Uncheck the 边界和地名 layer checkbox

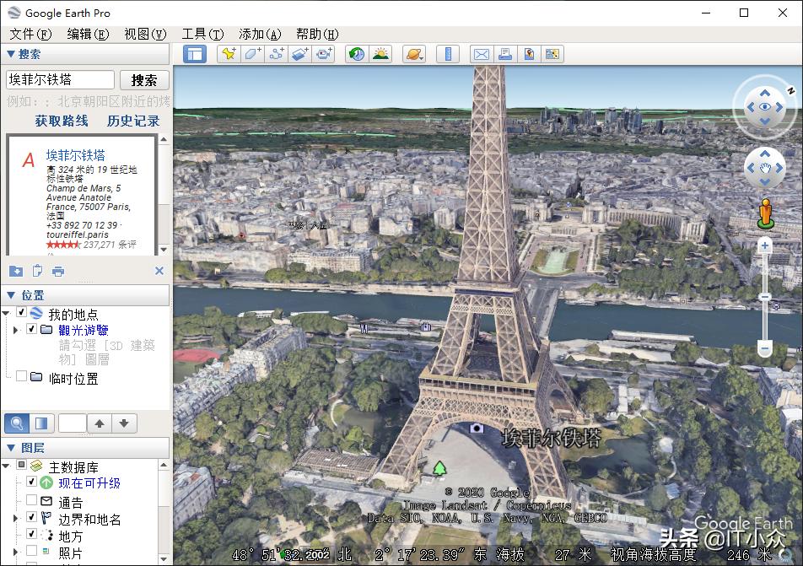(x=31, y=517)
